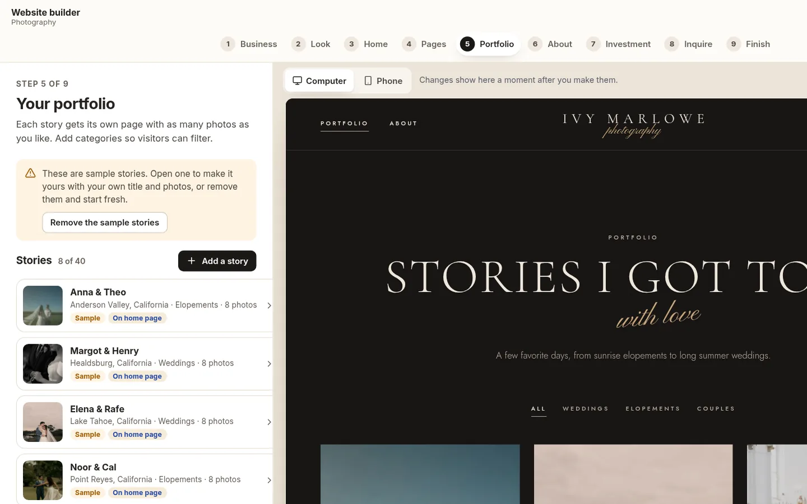Open Margot & Henry story via its chevron
The image size is (807, 504).
pyautogui.click(x=269, y=364)
